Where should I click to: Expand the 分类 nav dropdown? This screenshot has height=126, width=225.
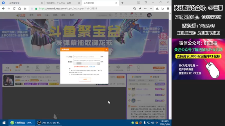pyautogui.click(x=47, y=15)
